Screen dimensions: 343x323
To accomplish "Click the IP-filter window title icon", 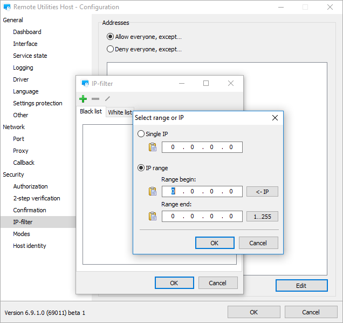I will (85, 84).
